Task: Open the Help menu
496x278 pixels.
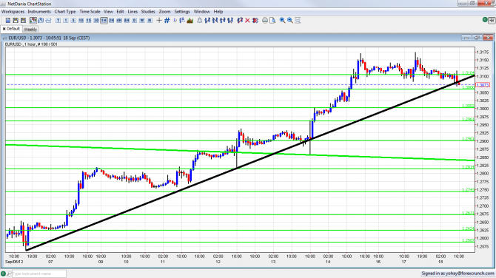Action: point(218,11)
